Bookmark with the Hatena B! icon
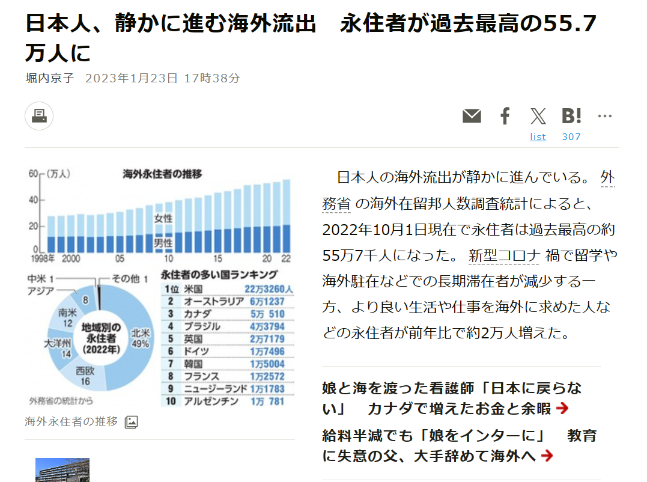The image size is (647, 482). [x=571, y=116]
